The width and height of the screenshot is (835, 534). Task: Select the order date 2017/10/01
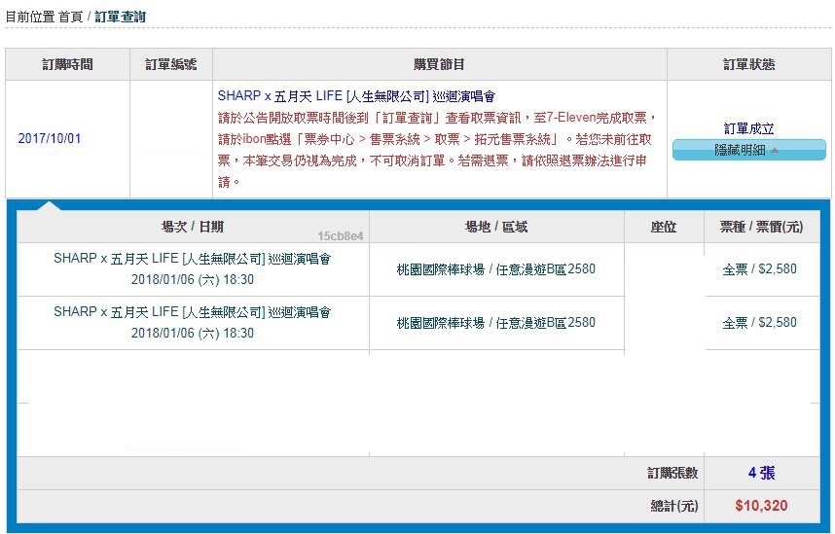point(50,138)
